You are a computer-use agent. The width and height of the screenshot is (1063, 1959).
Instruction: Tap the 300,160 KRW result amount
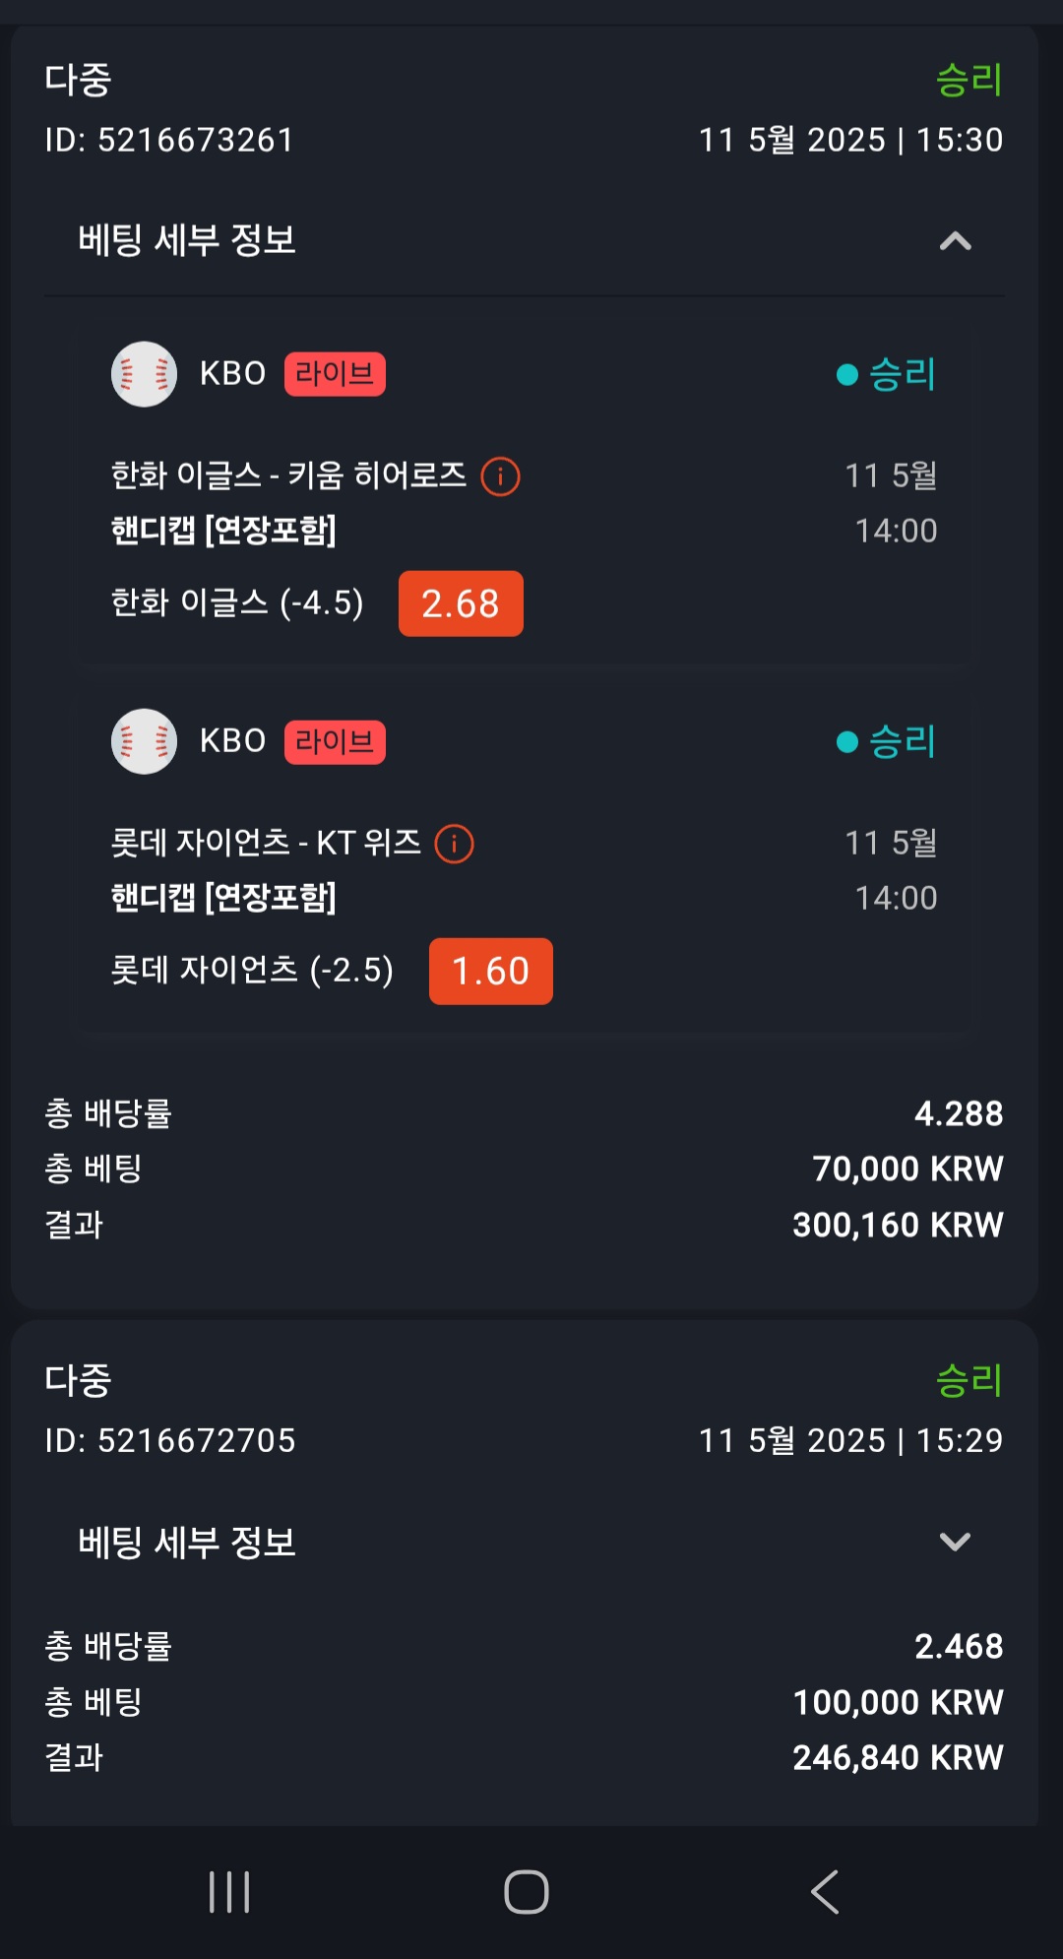(898, 1225)
